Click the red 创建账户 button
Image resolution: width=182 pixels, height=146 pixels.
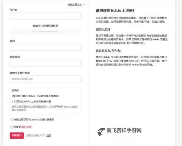(x=17, y=135)
